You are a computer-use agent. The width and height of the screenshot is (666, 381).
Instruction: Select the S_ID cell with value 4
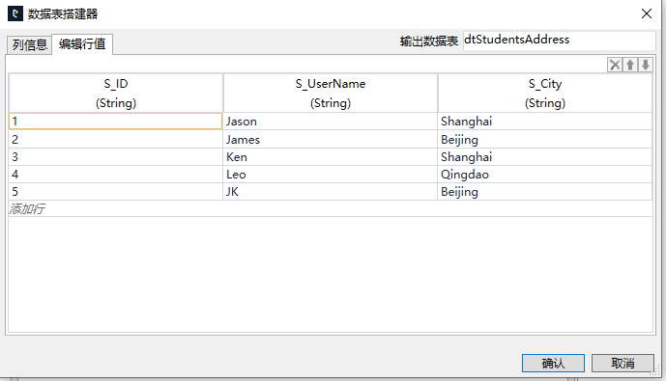(x=116, y=175)
